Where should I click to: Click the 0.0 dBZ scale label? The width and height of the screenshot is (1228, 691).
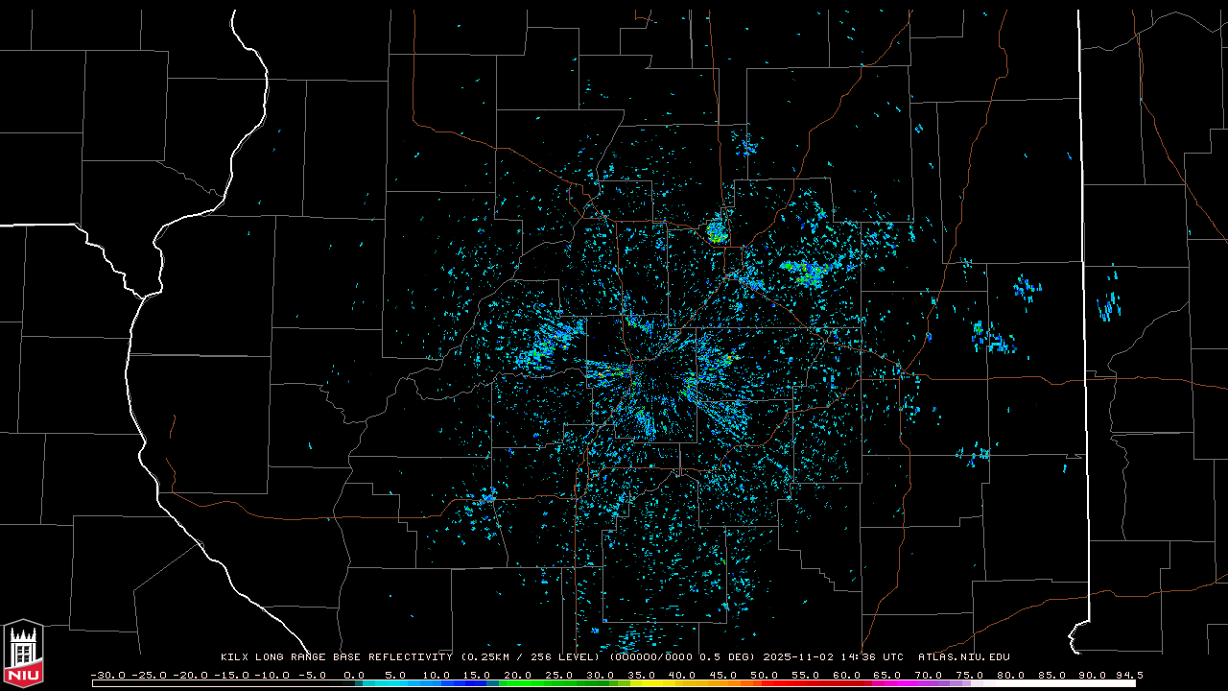coord(354,675)
